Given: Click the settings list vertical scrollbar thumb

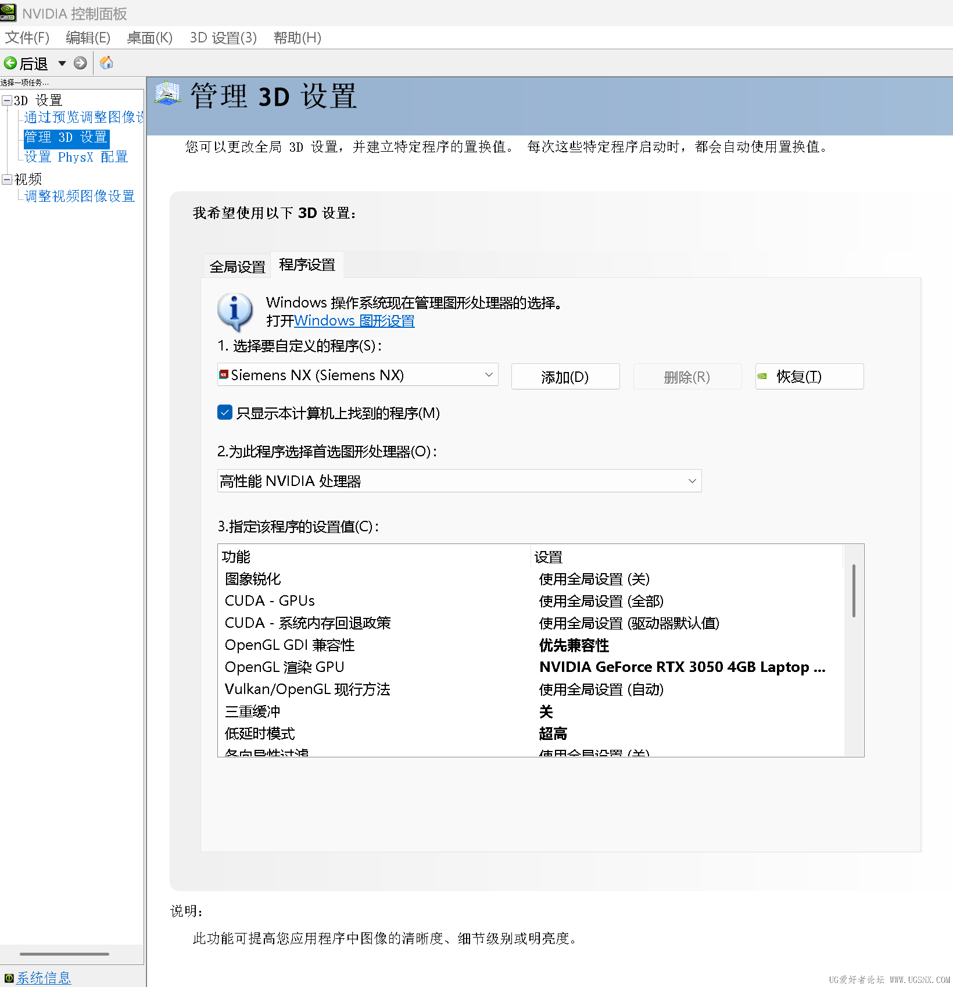Looking at the screenshot, I should pos(854,591).
